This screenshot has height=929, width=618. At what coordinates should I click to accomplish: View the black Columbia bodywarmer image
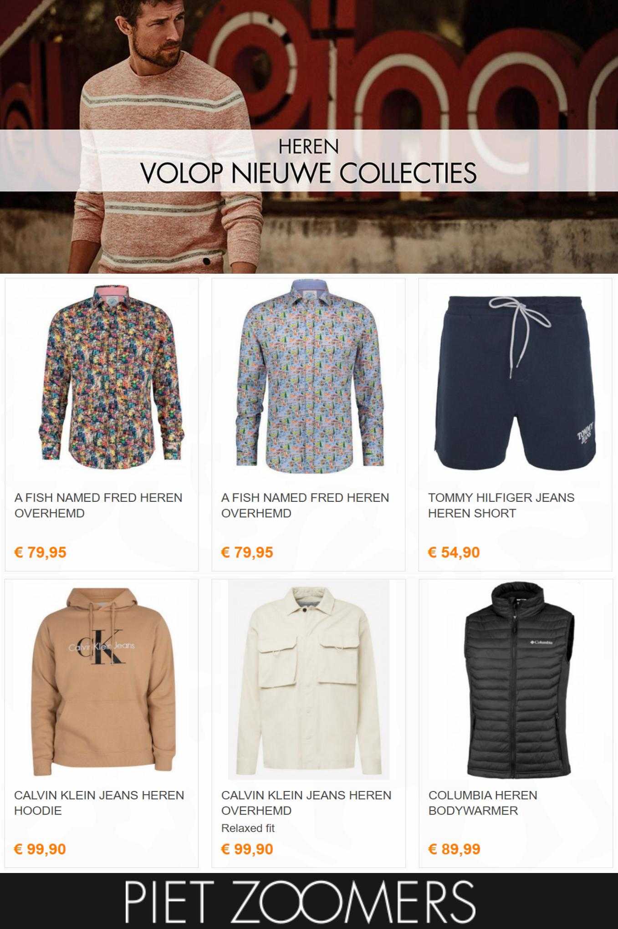coord(514,680)
